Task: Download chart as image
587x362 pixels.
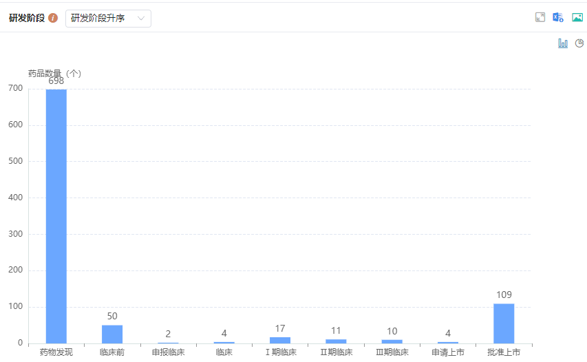Action: click(x=577, y=17)
